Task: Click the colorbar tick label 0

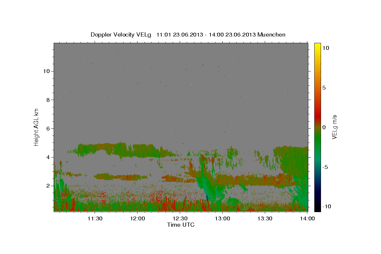Action: (324, 127)
